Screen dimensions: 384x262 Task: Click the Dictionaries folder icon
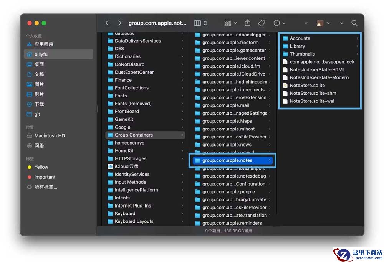(110, 56)
